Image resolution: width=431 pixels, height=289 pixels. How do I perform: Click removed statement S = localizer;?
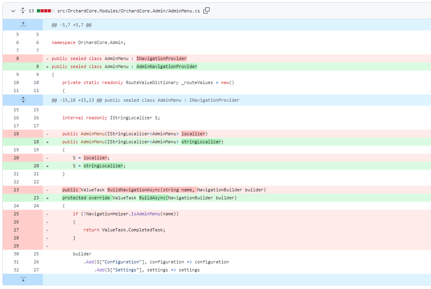91,158
